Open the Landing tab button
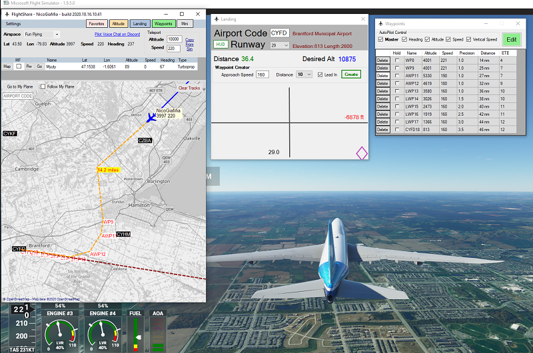 click(x=140, y=24)
